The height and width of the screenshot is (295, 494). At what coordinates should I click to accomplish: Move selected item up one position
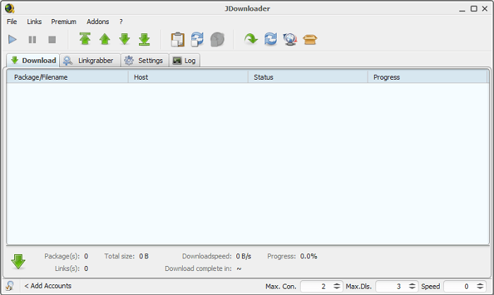(104, 40)
